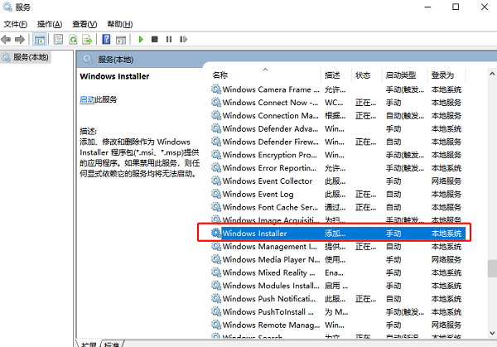This screenshot has width=497, height=347.
Task: Open the 帮助(H) menu
Action: tap(120, 24)
